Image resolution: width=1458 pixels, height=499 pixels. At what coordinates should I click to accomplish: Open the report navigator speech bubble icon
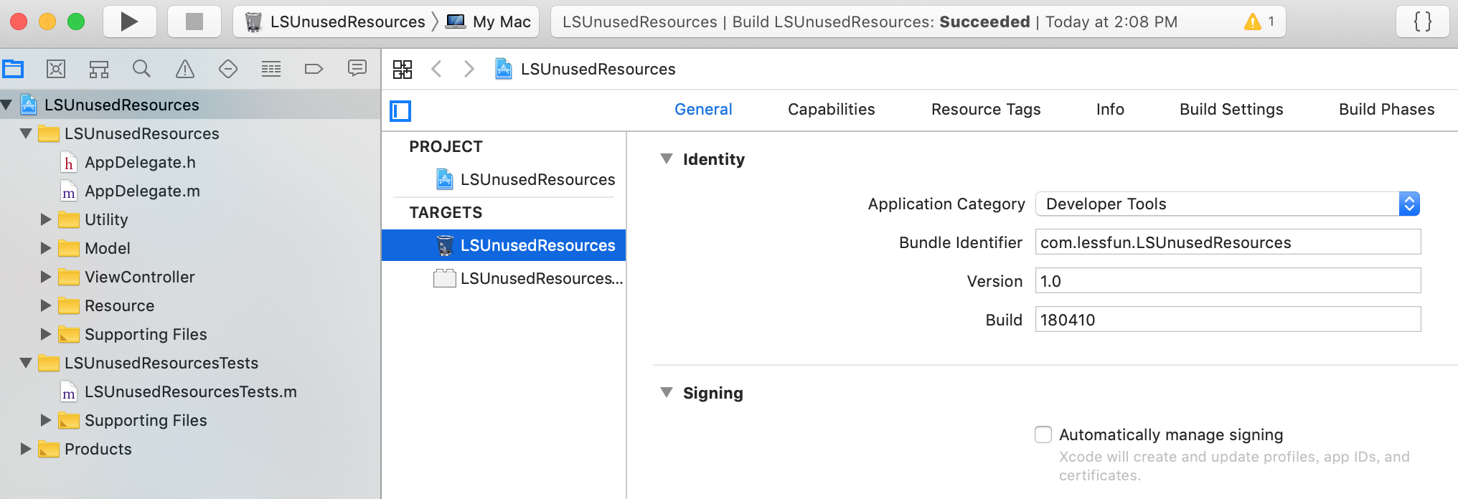357,69
